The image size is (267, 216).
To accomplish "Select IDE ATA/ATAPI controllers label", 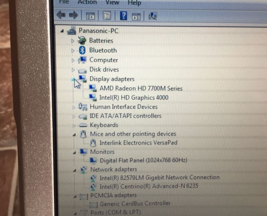I will click(x=126, y=116).
